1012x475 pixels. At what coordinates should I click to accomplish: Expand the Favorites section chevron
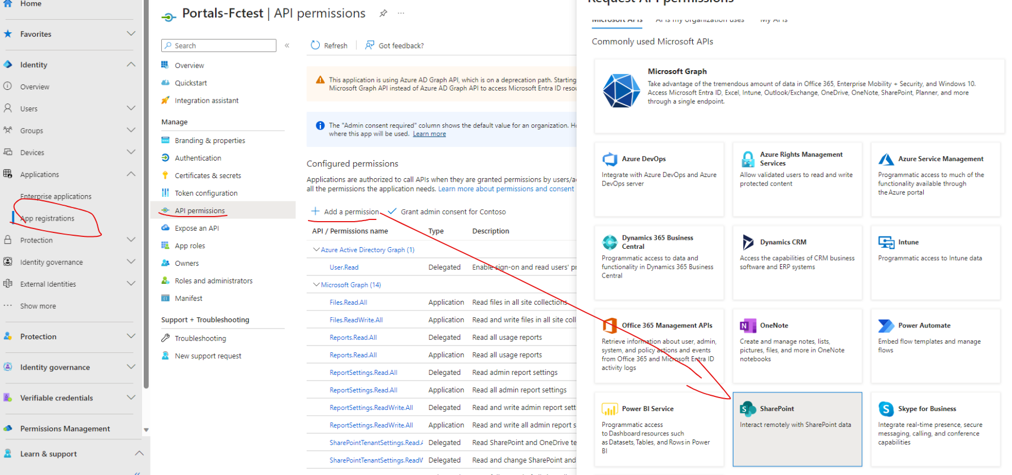(131, 34)
